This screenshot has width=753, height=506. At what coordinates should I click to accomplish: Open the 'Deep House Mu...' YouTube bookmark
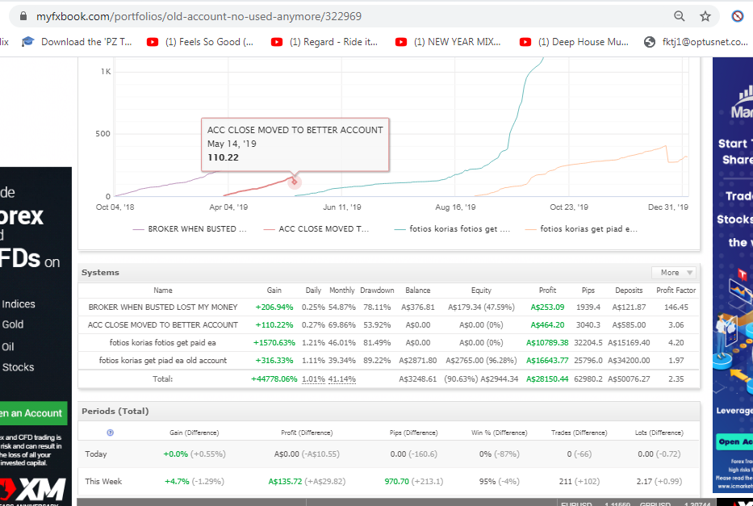(574, 42)
